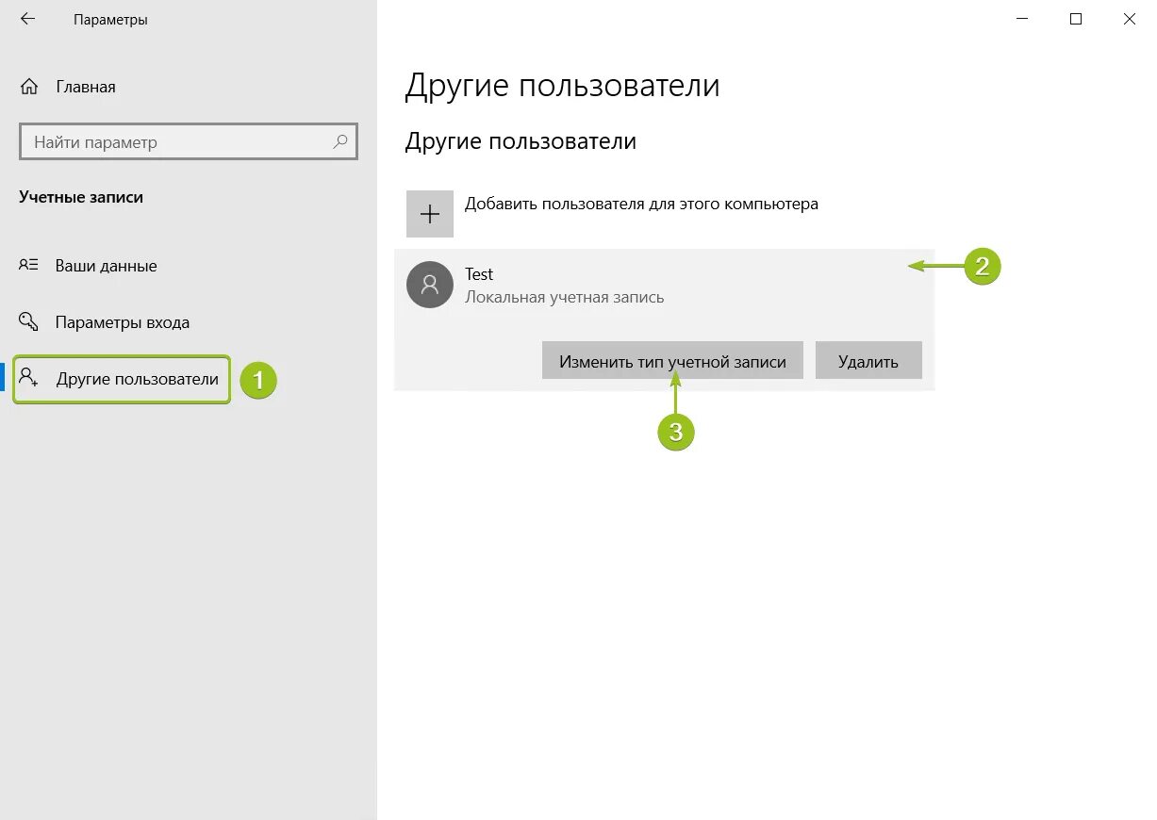Click the Главная home icon

tap(29, 87)
